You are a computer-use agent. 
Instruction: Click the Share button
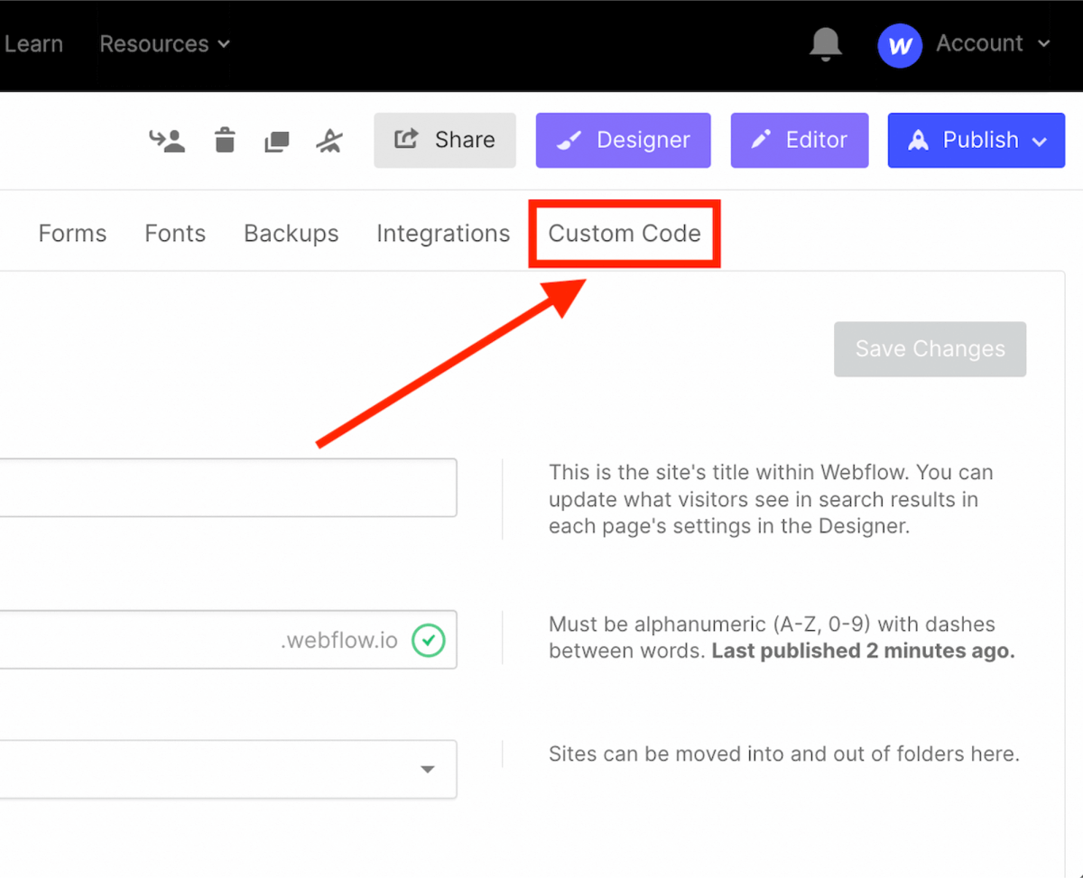point(445,140)
